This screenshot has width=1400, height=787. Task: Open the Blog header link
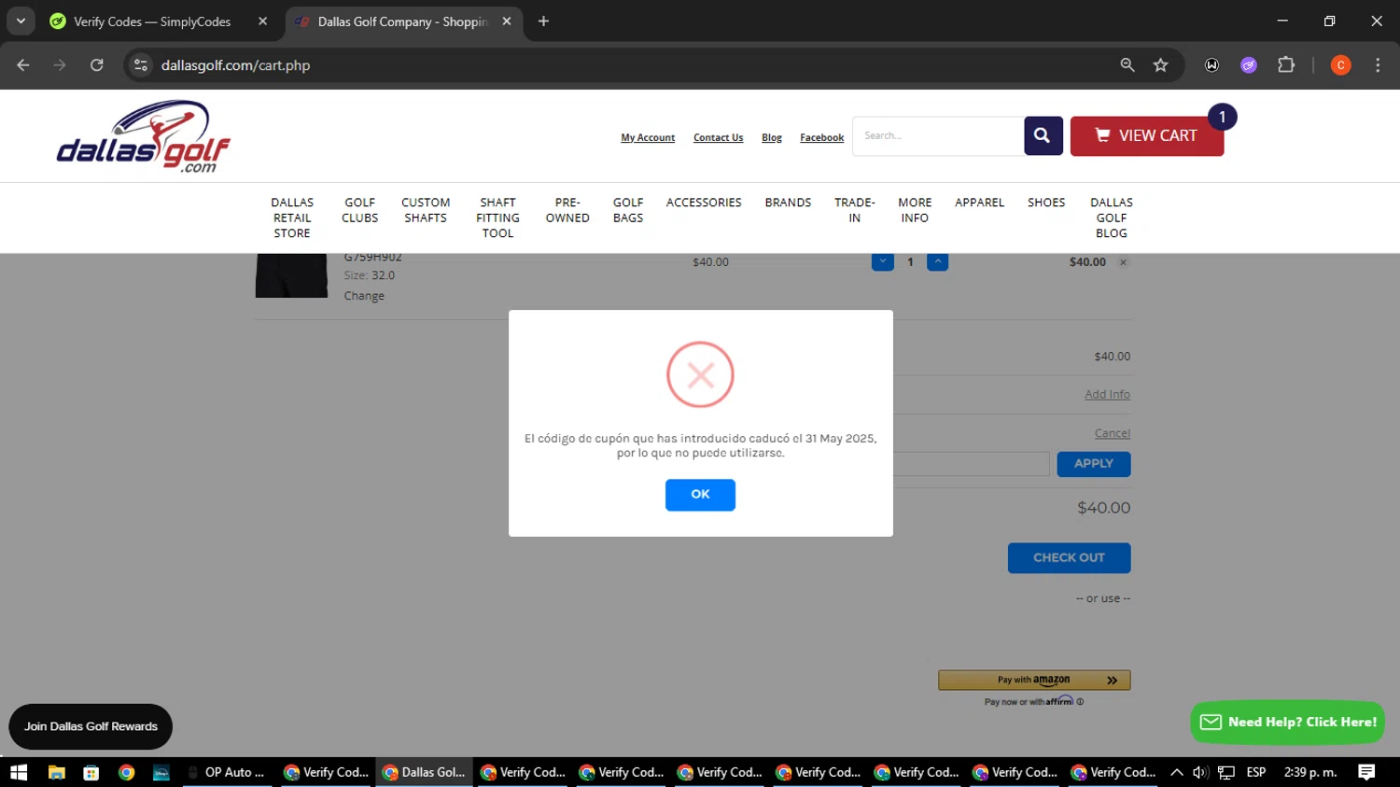[x=772, y=138]
